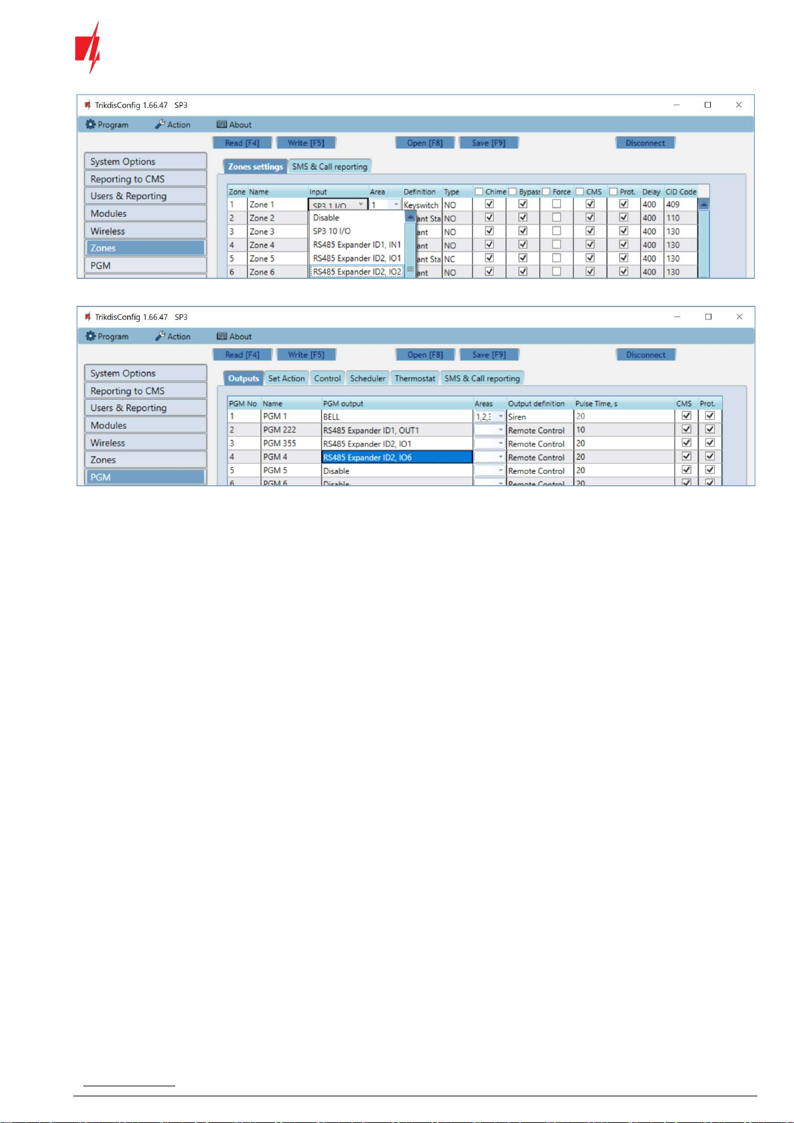Switch to the Outputs tab
The image size is (794, 1123).
243,379
